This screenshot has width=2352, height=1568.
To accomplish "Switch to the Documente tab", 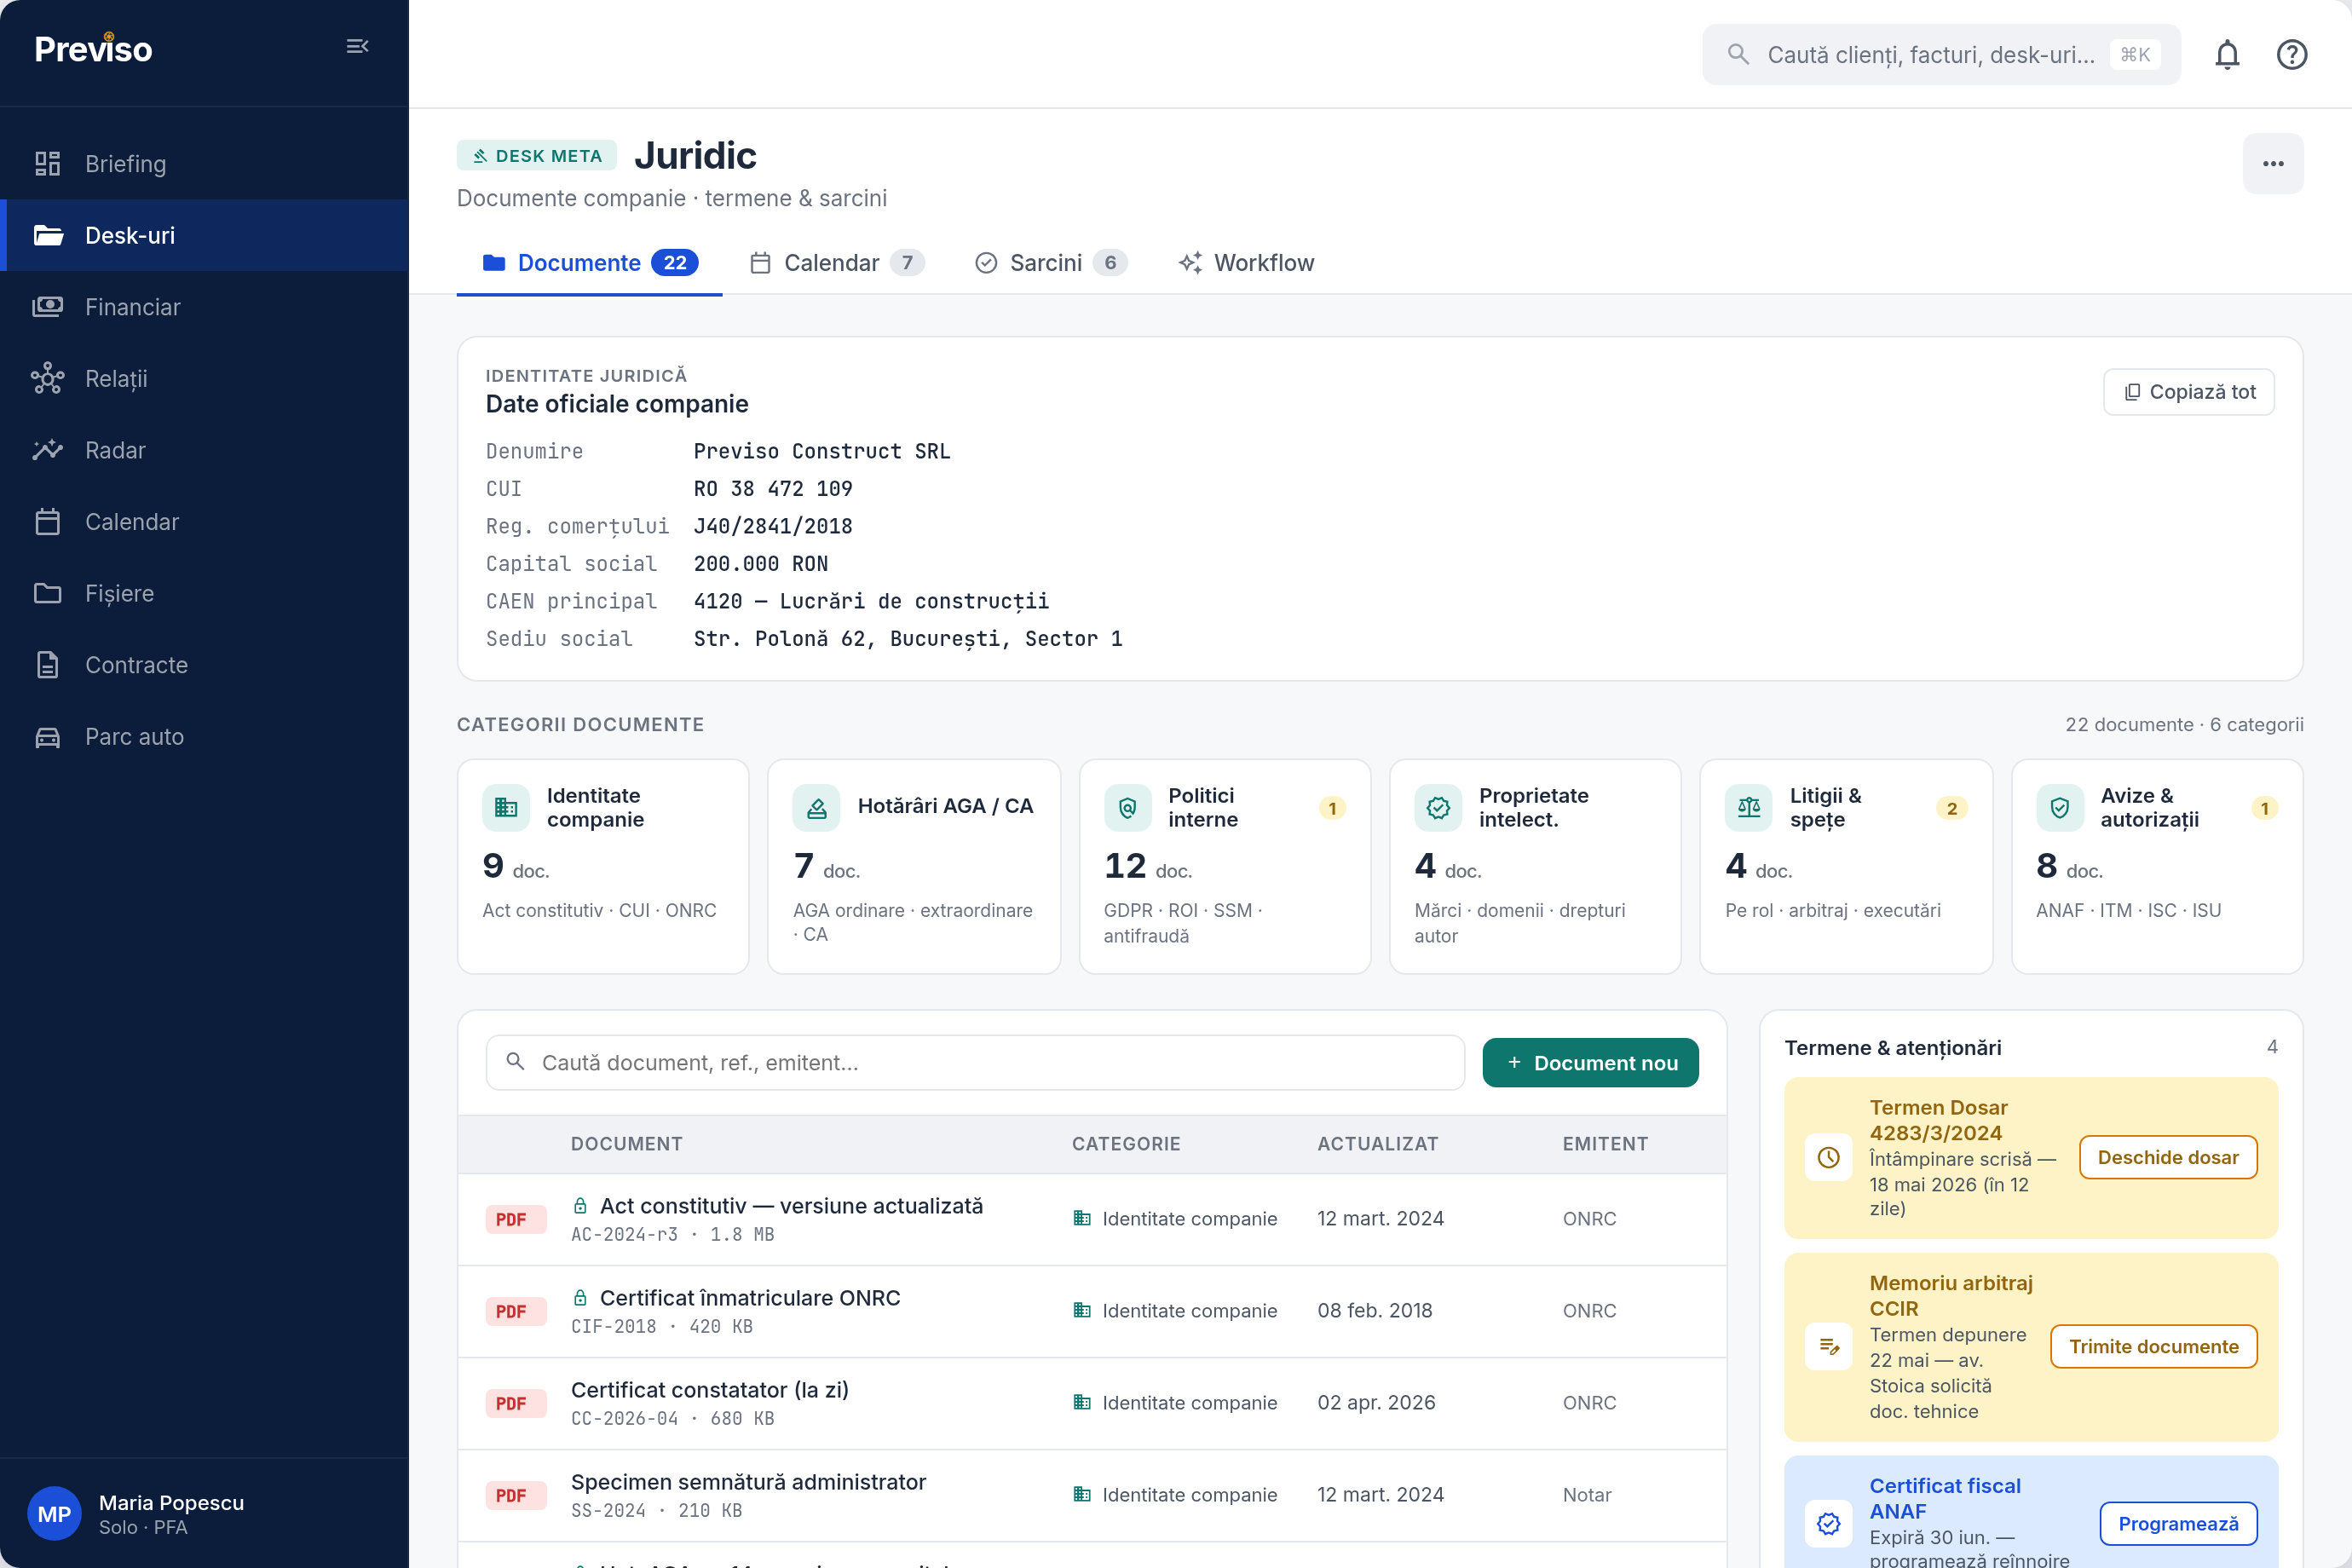I will click(589, 263).
